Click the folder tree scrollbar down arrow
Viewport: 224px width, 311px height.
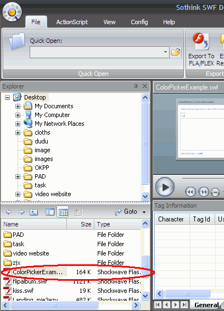click(145, 196)
